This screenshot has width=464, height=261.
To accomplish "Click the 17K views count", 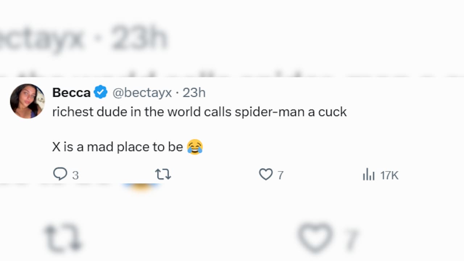I will pyautogui.click(x=389, y=175).
